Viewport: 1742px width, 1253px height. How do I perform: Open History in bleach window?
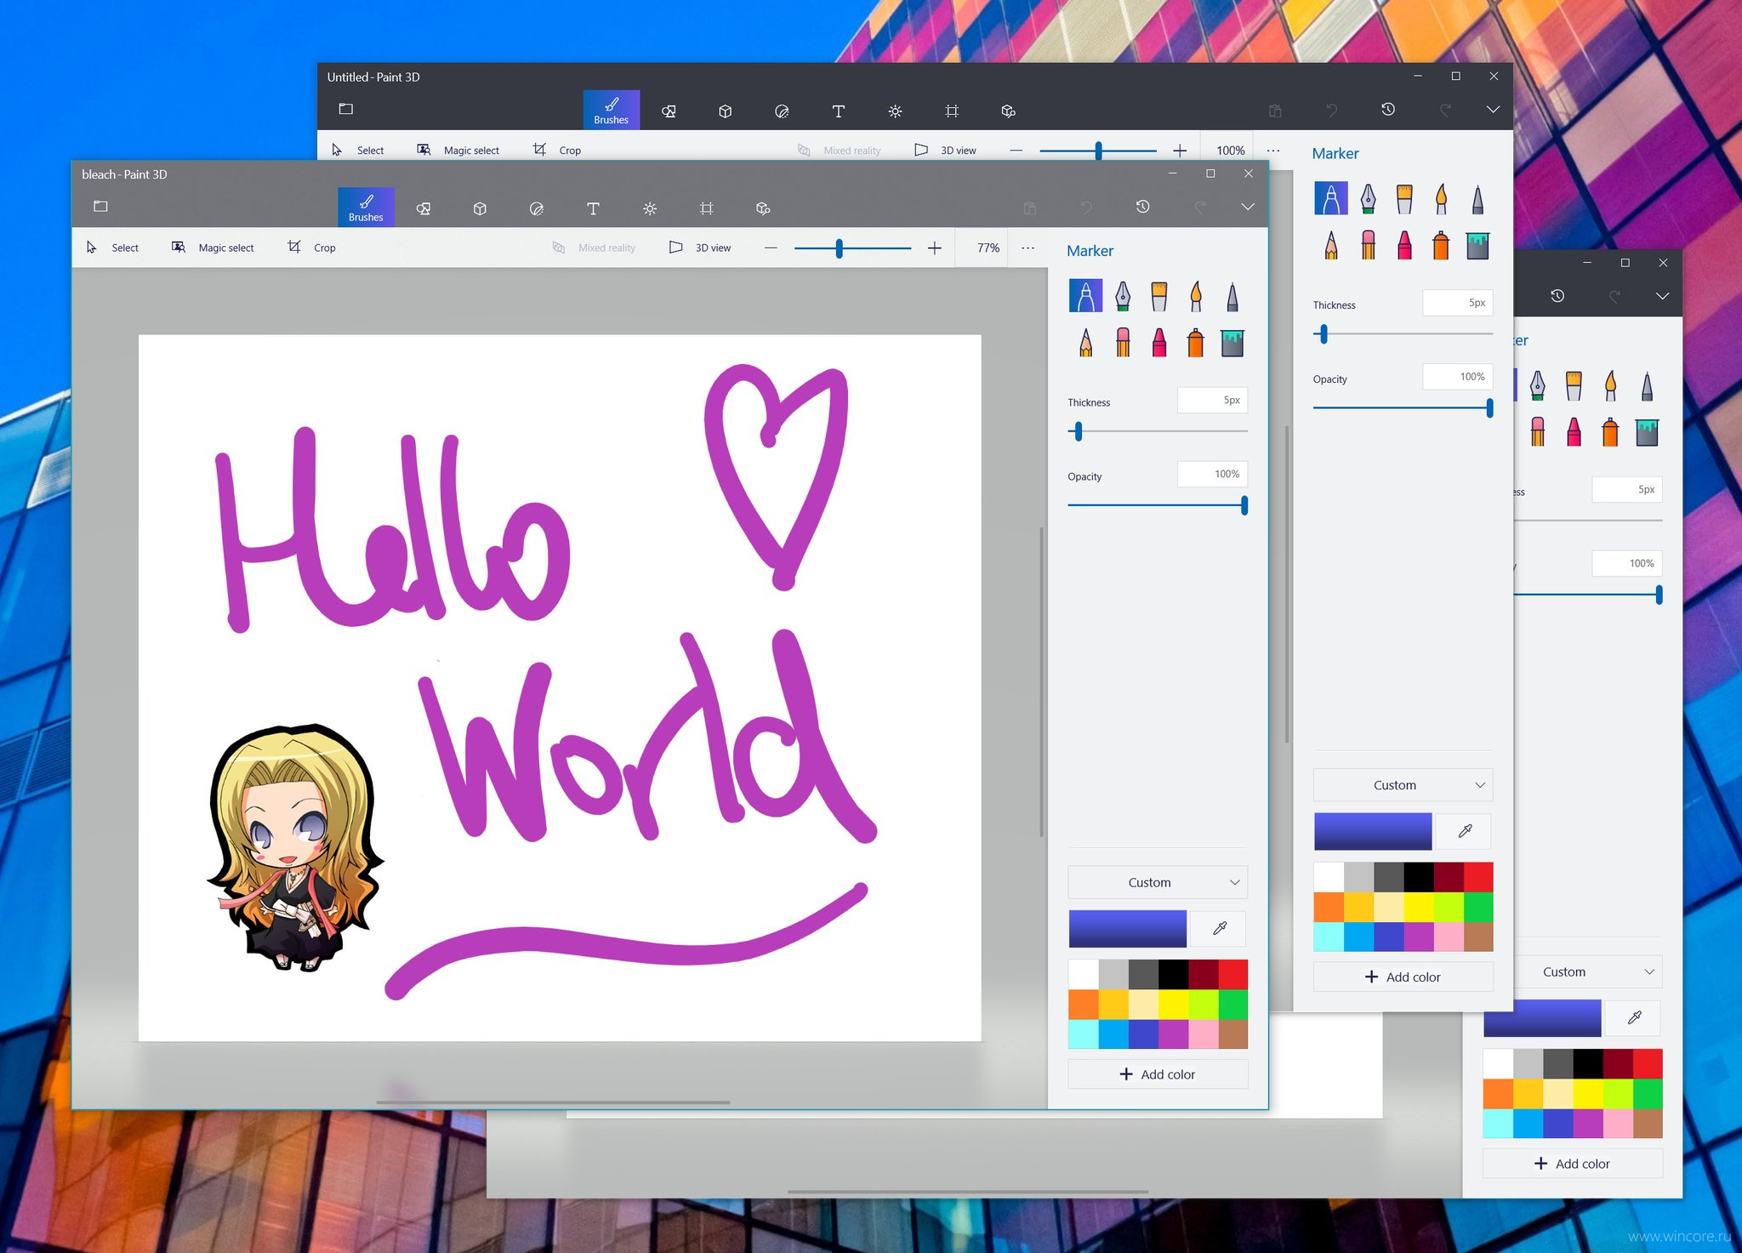[1142, 207]
